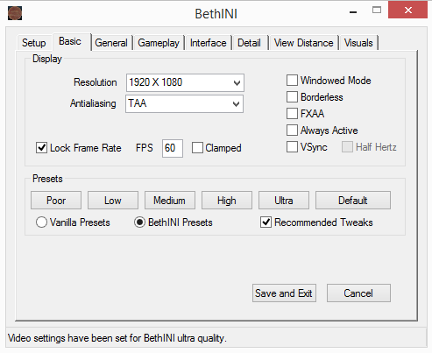Apply the Medium preset
The image size is (432, 353).
[x=170, y=201]
